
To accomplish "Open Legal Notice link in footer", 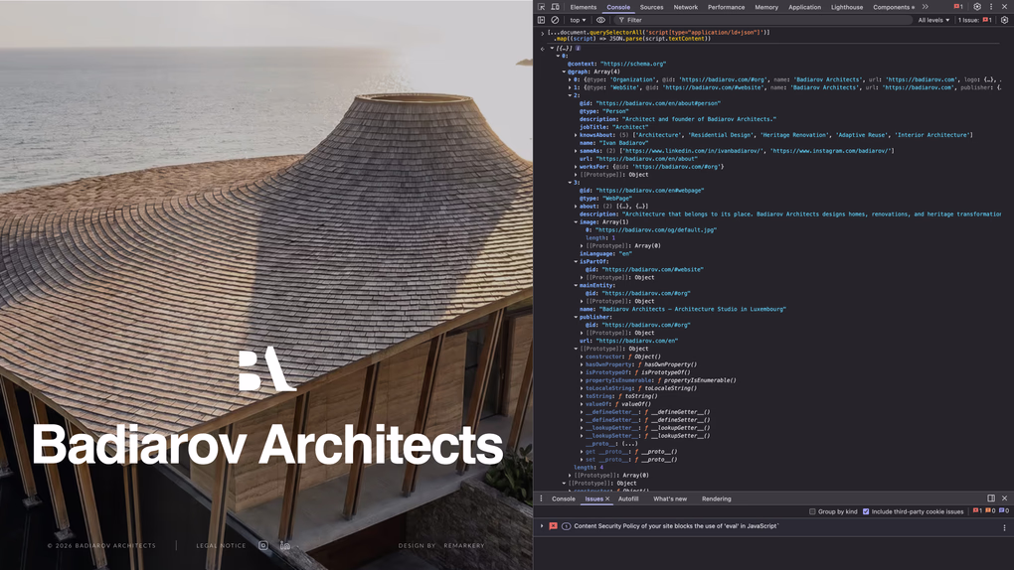I will coord(221,545).
